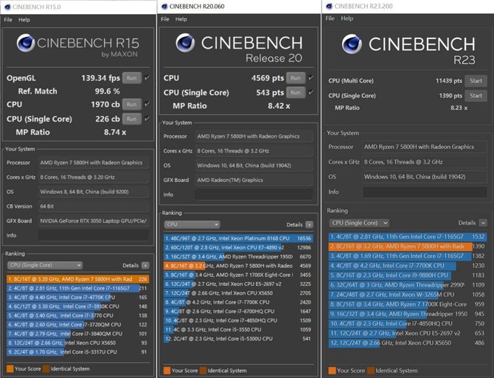This screenshot has height=378, width=494.
Task: Open the R20 ranking CPU dropdown
Action: coord(192,225)
